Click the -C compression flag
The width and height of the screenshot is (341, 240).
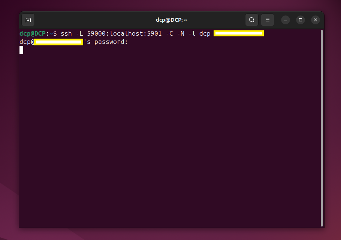169,34
